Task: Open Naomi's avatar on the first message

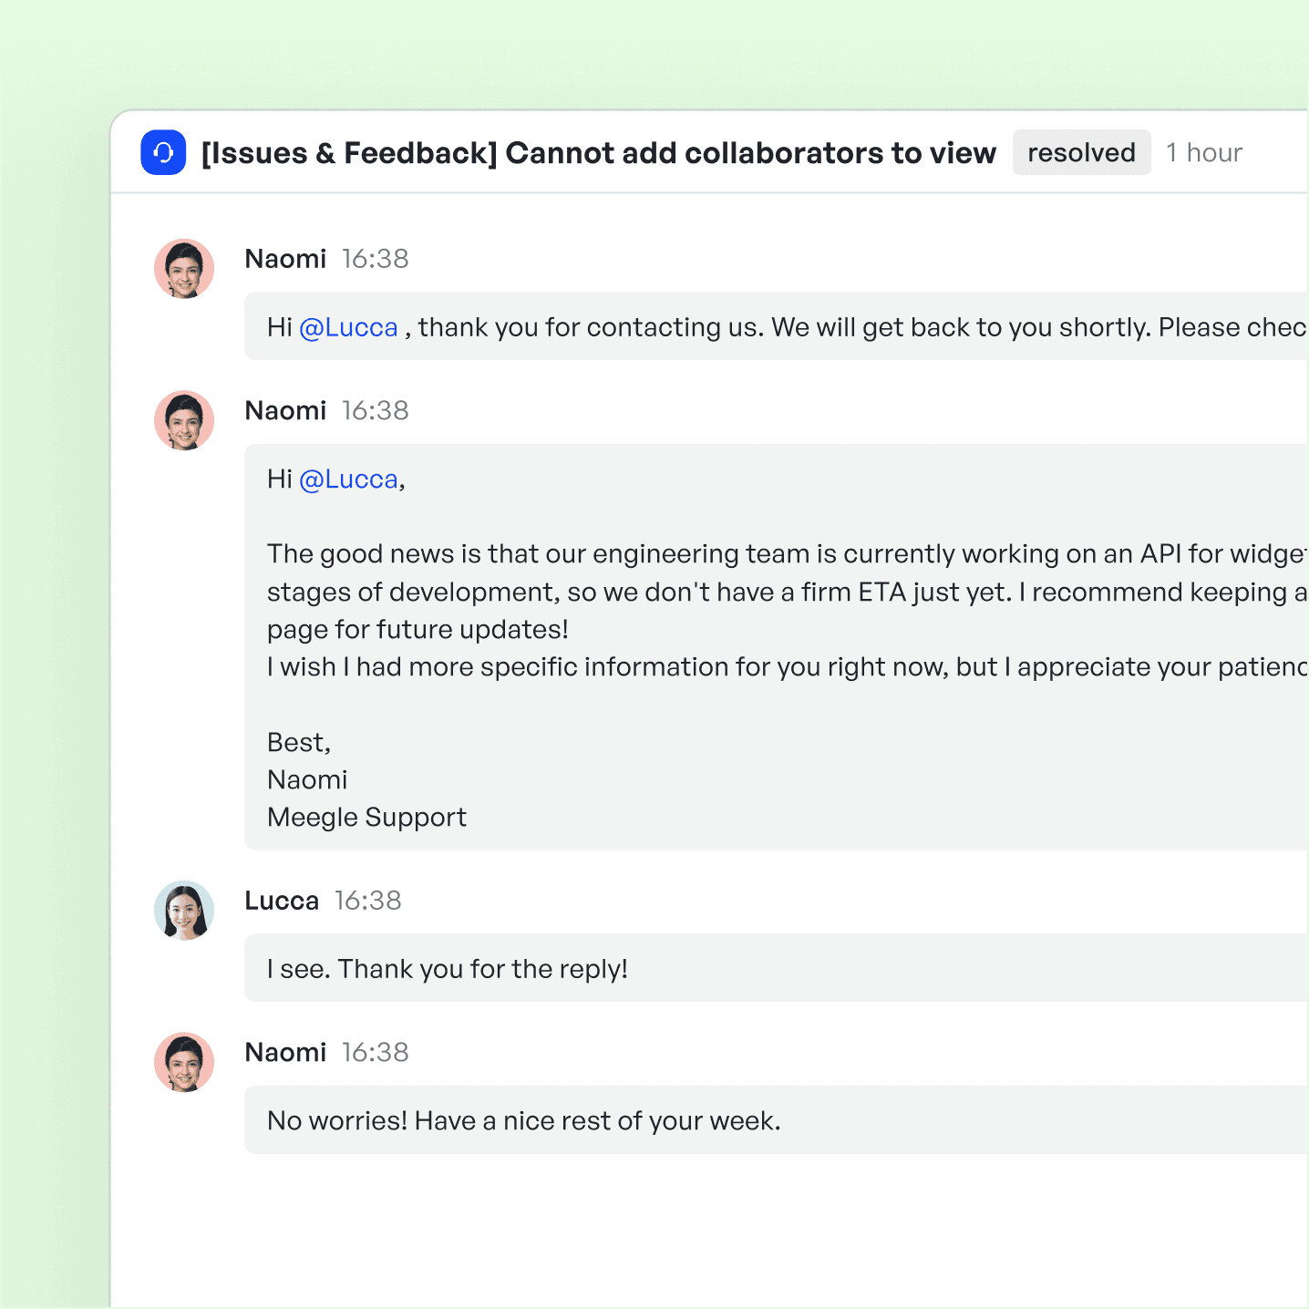Action: click(184, 269)
